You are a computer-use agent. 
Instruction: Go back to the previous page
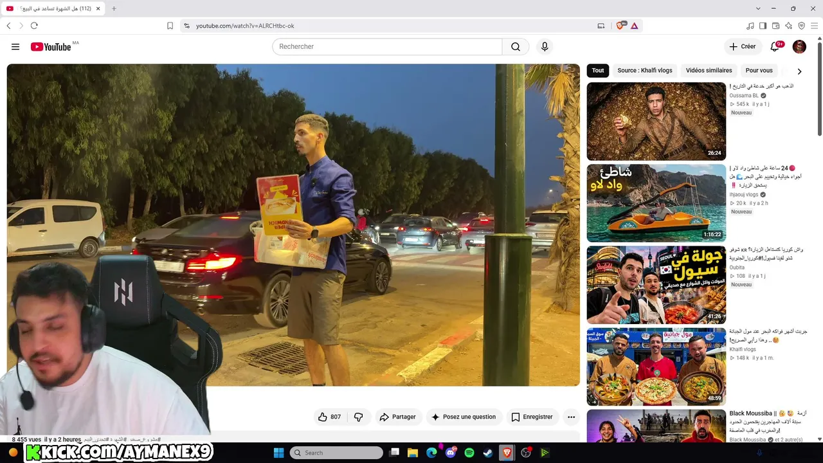pos(8,26)
